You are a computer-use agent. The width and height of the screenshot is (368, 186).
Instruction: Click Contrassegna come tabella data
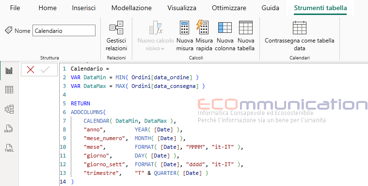[x=300, y=36]
